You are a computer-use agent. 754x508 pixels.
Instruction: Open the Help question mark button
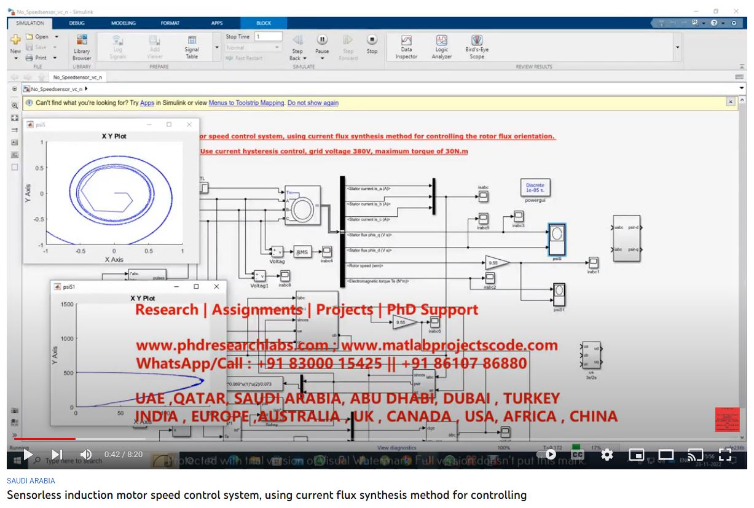[x=715, y=23]
